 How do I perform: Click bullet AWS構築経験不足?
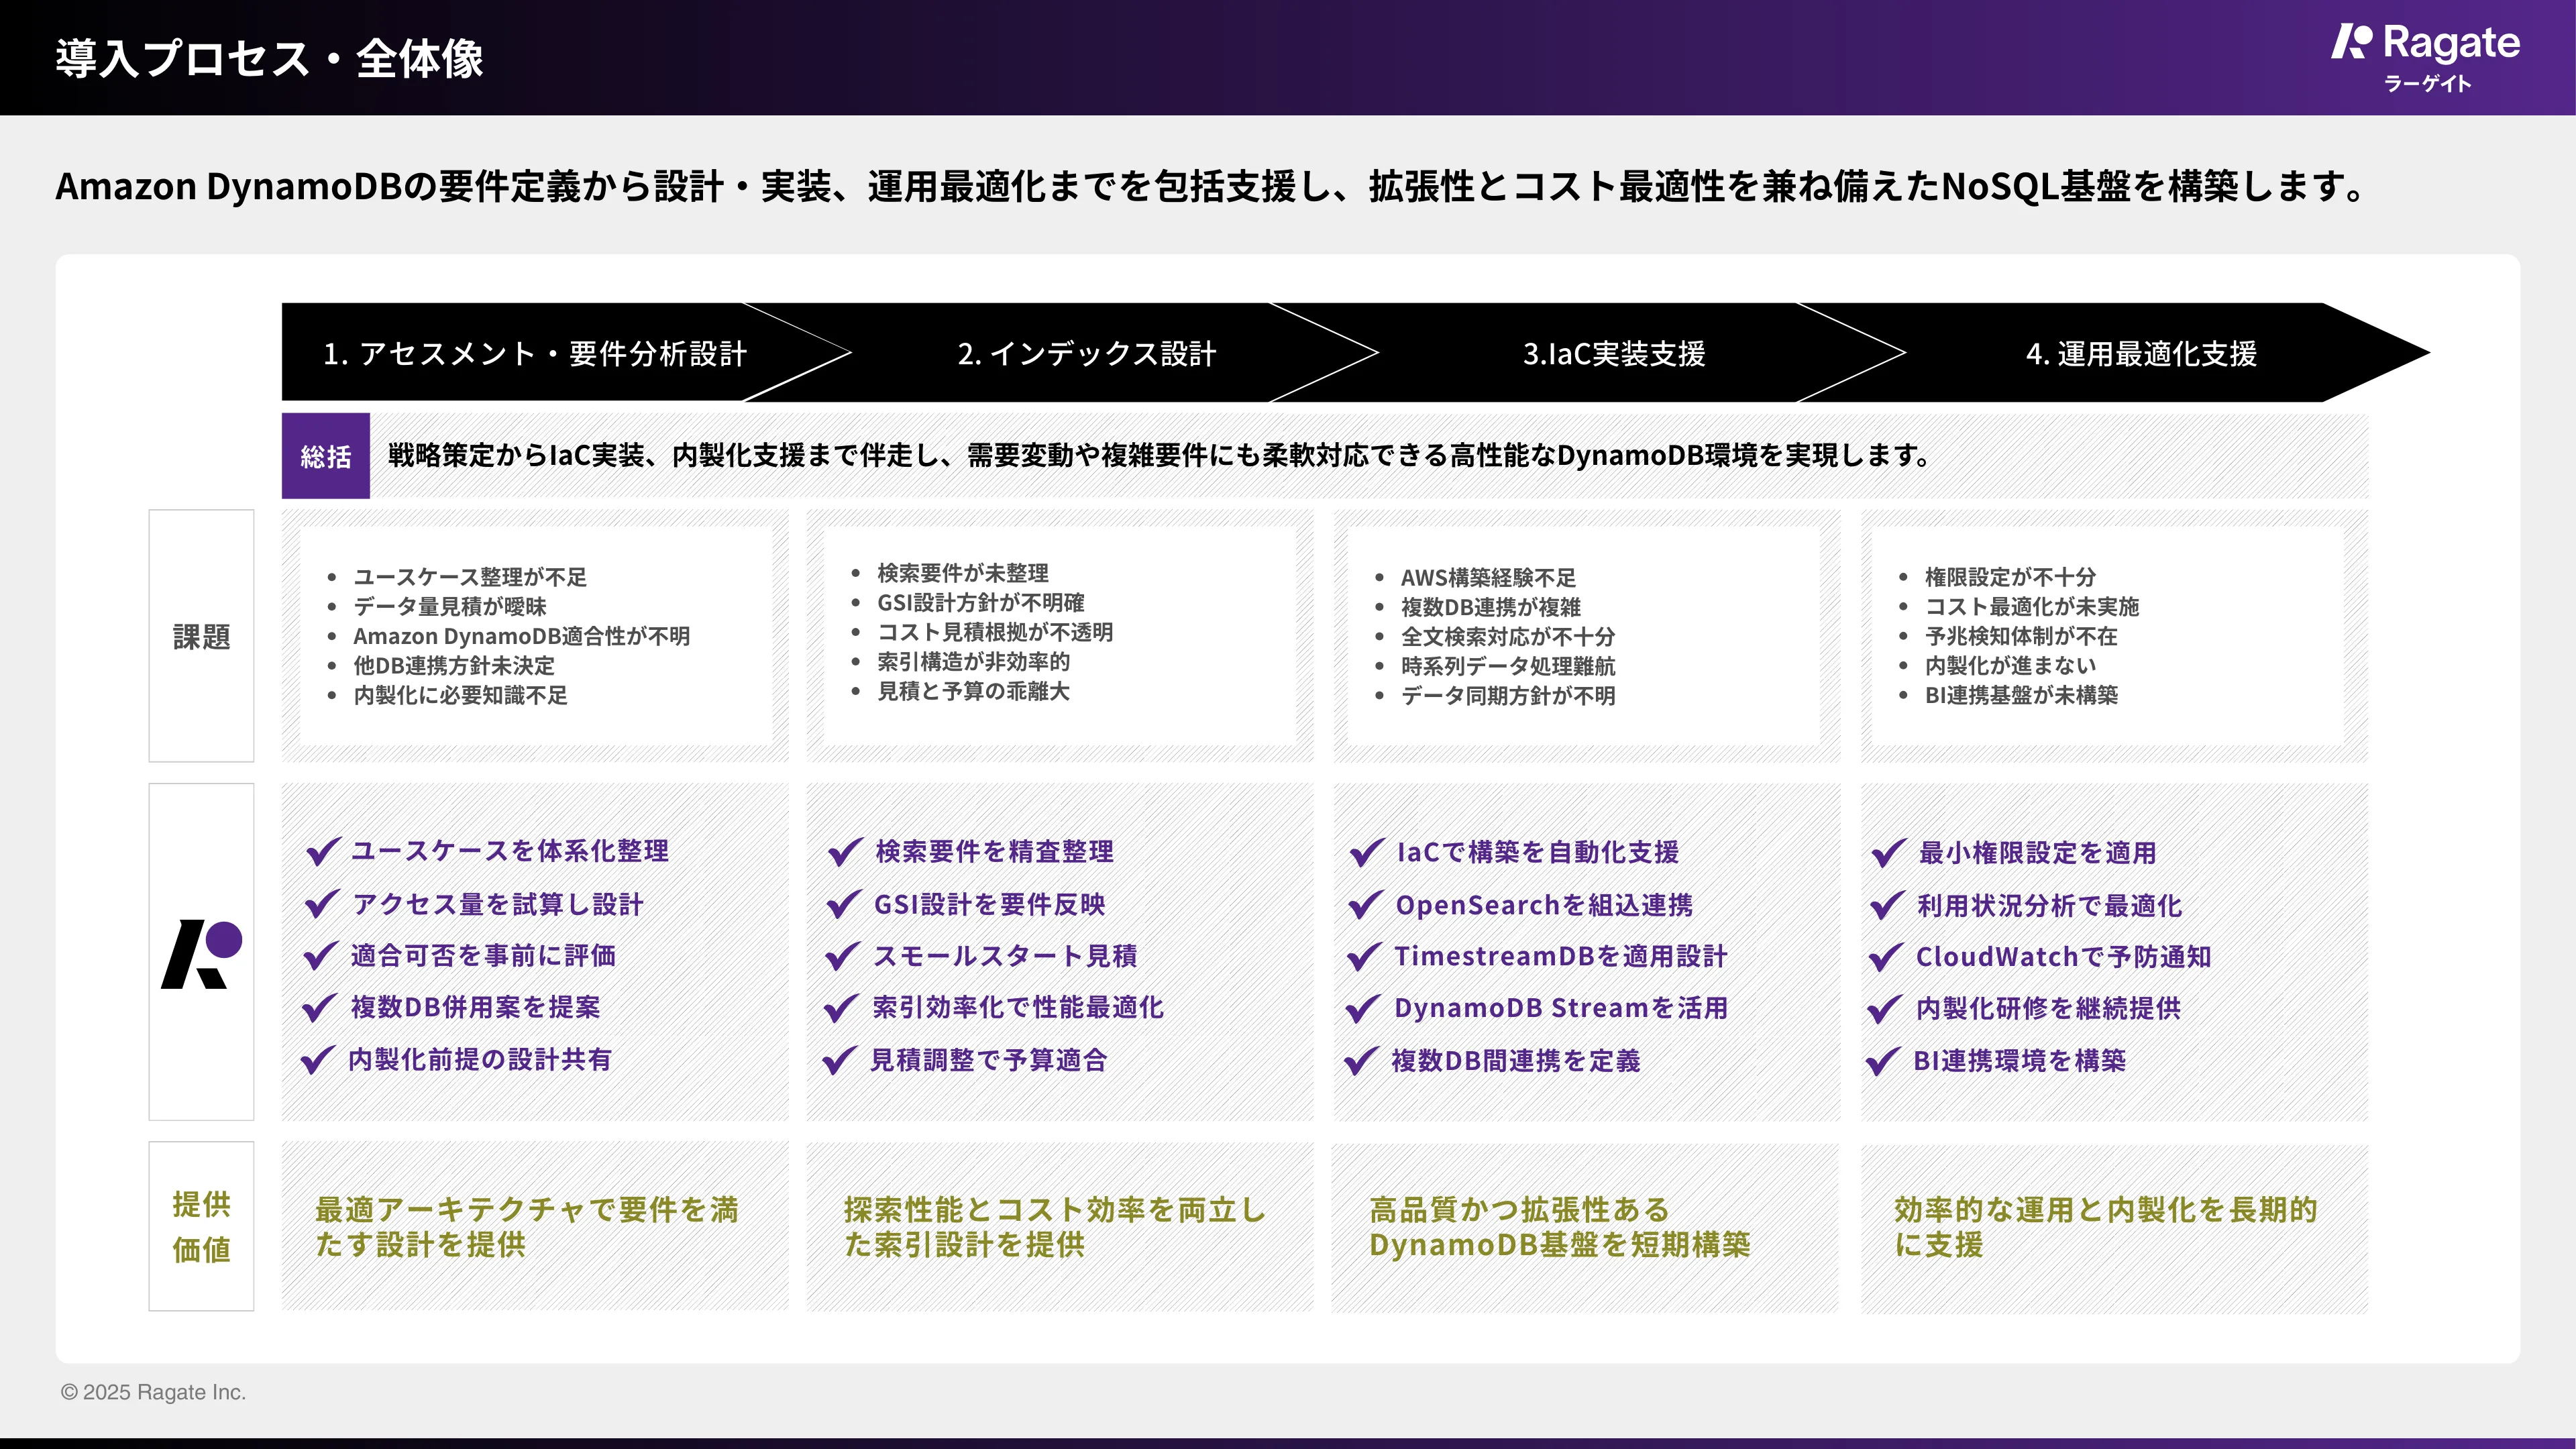click(x=1488, y=578)
